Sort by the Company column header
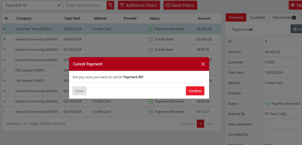The height and width of the screenshot is (145, 302). tap(24, 19)
